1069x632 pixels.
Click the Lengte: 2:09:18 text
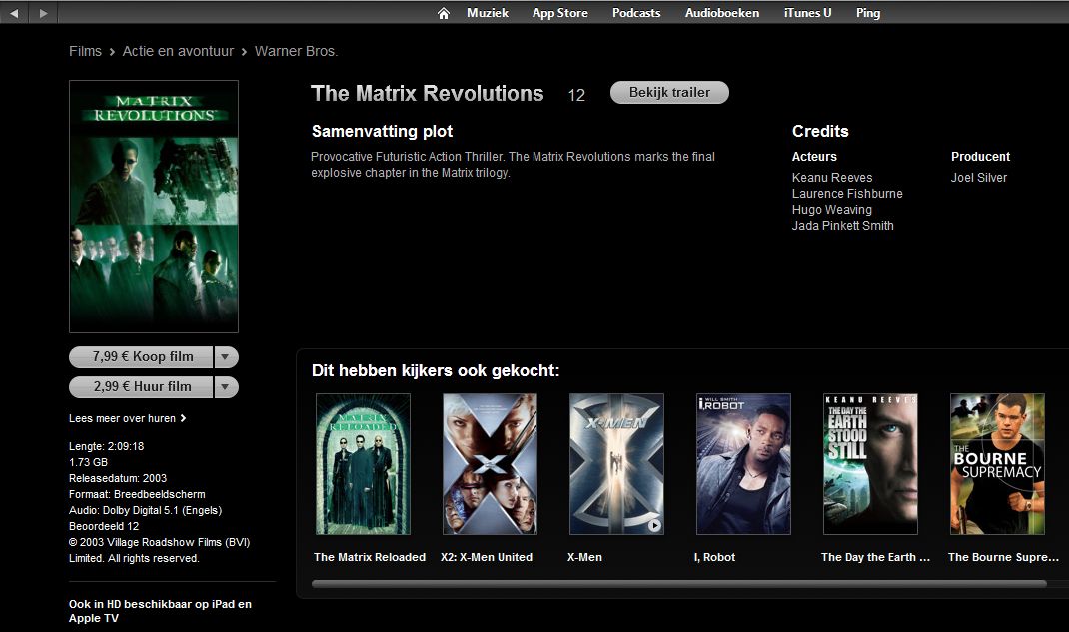(x=106, y=446)
